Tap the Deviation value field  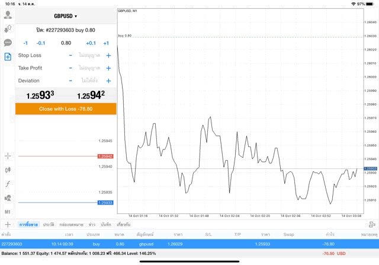(89, 81)
